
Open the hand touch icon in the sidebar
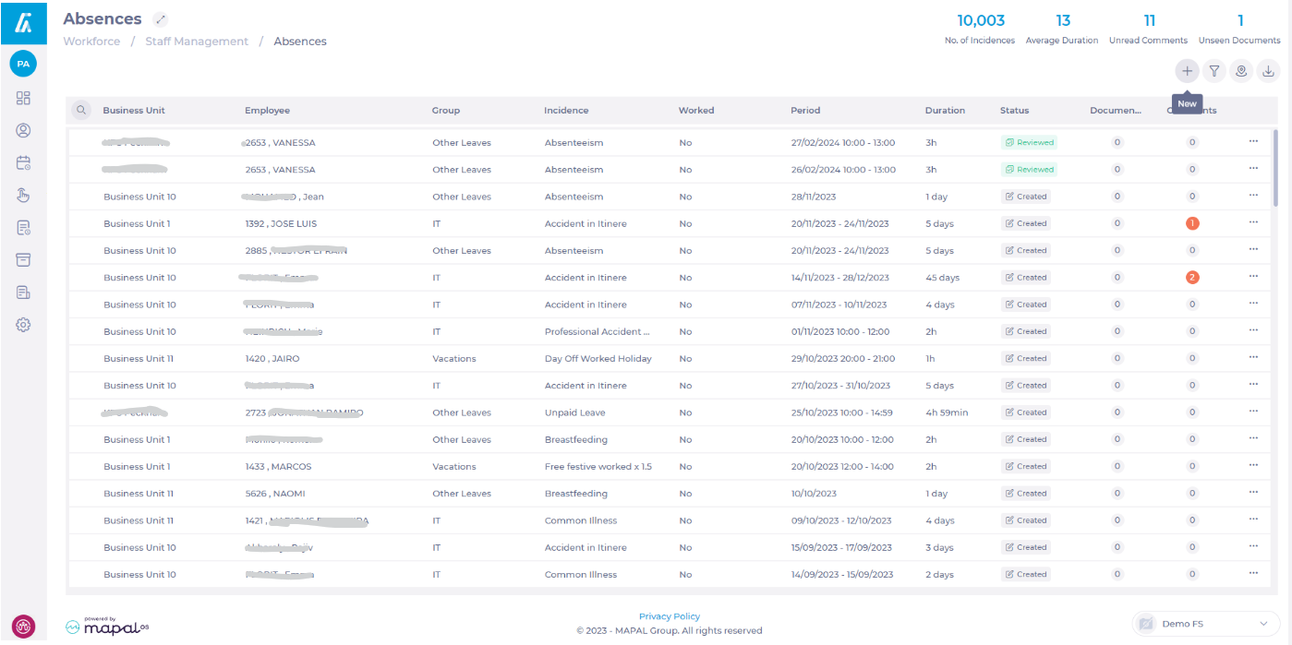23,195
